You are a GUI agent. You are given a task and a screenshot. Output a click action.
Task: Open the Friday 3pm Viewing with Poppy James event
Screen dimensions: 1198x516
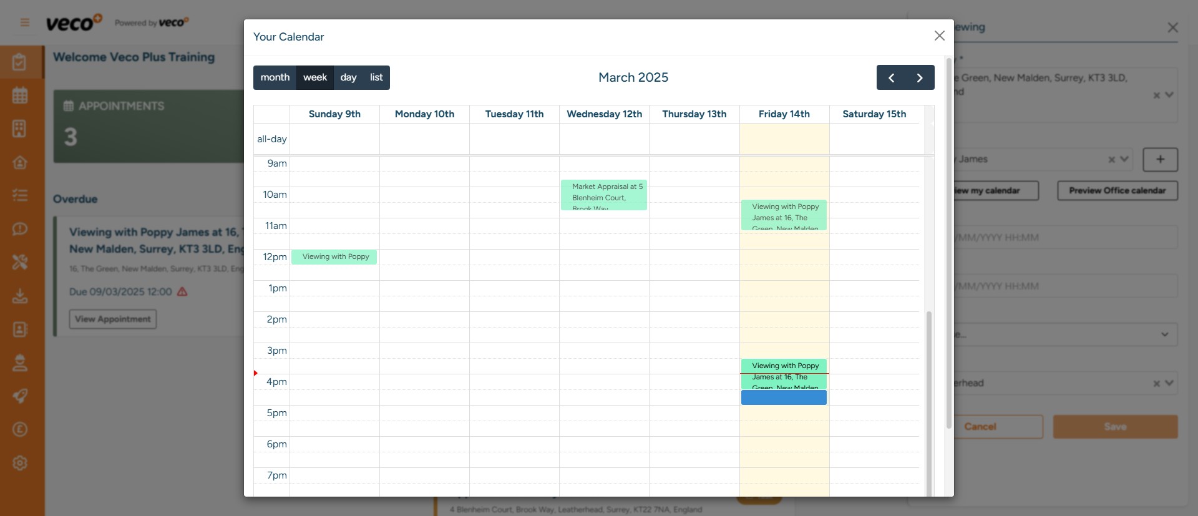[784, 374]
